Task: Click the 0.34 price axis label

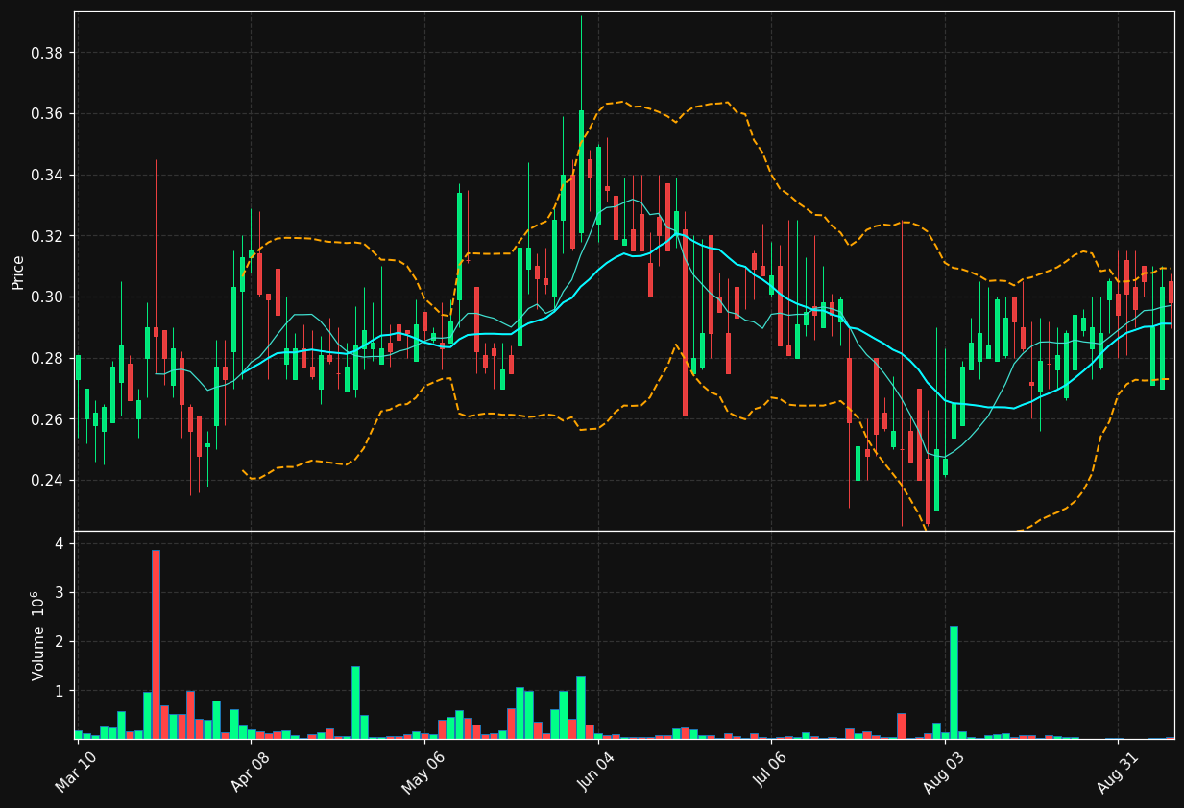Action: pyautogui.click(x=48, y=175)
